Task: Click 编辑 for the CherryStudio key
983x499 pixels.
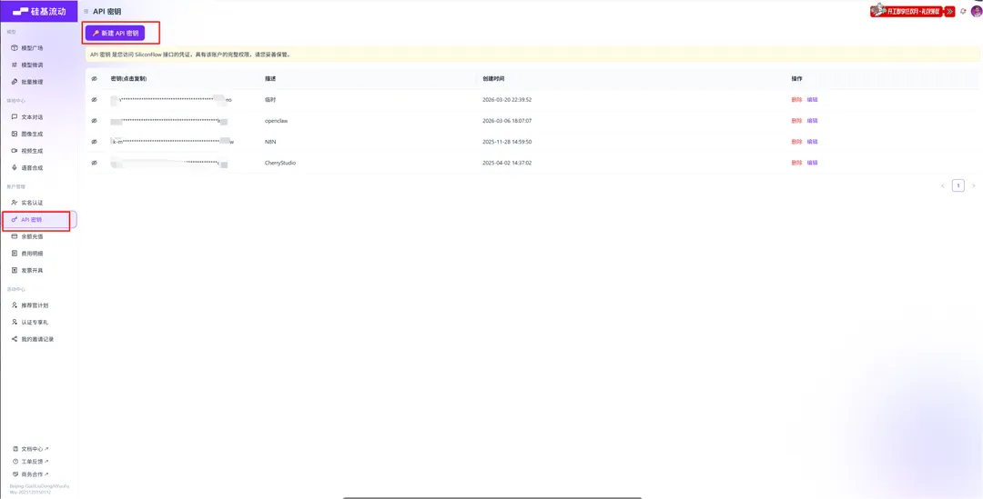Action: pos(812,162)
